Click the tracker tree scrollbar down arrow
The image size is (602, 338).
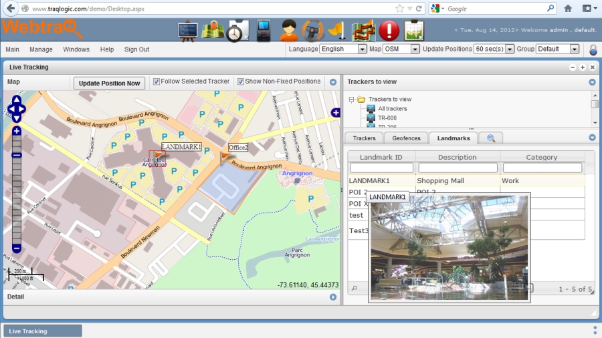coord(595,123)
